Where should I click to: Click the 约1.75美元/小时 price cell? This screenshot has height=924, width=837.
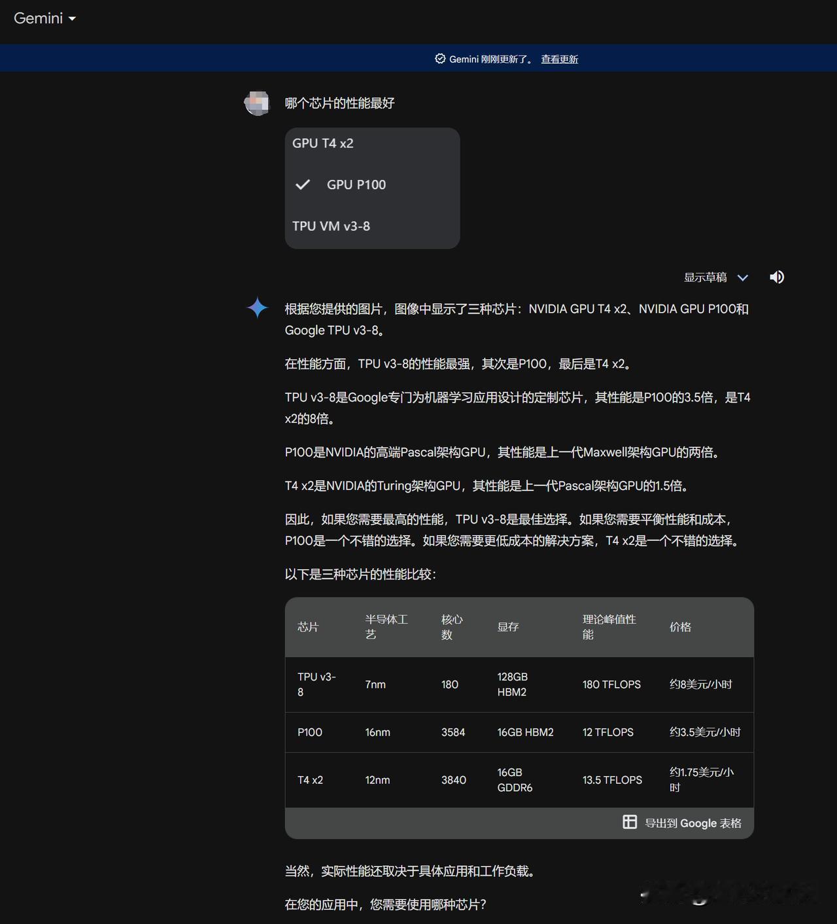click(x=702, y=780)
